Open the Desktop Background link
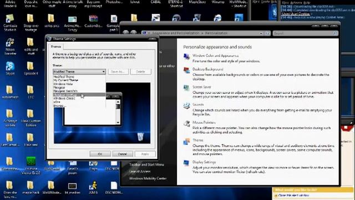 207,69
